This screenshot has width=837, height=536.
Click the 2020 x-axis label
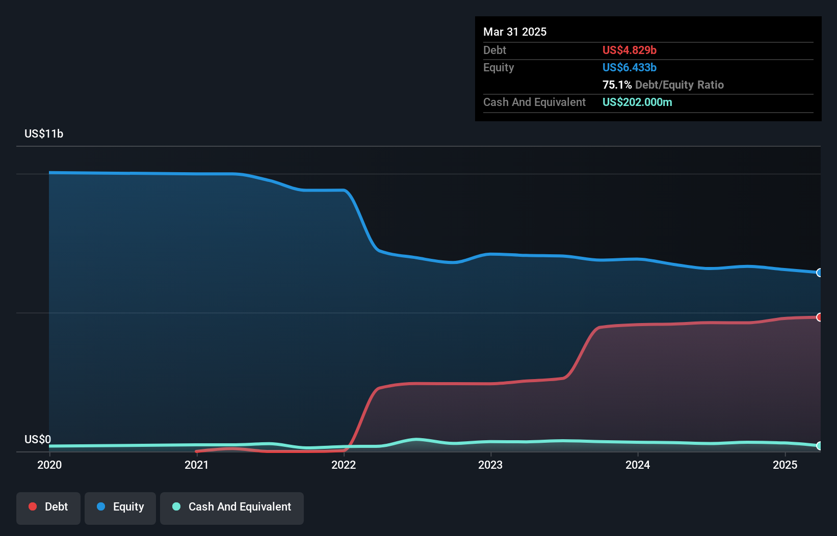tap(49, 465)
